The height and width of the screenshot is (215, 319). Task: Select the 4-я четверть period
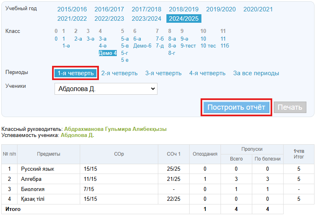(207, 73)
